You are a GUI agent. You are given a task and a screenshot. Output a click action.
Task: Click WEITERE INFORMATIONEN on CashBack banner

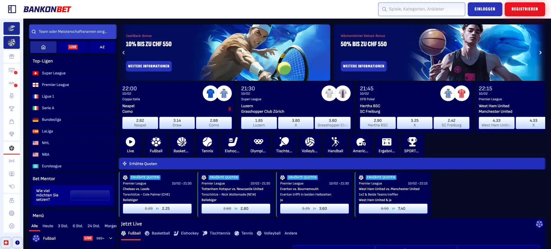(149, 66)
